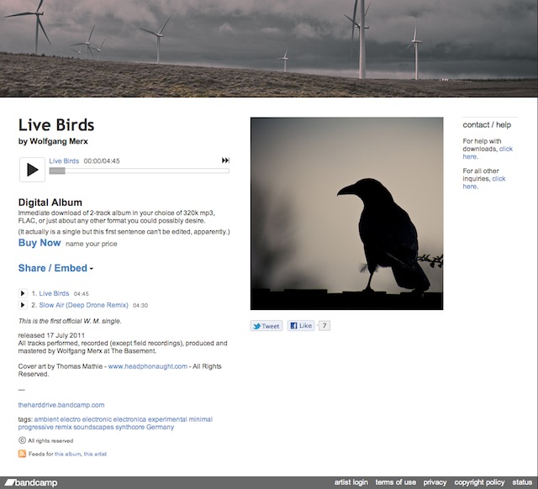
Task: Select the synthcore tag
Action: 129,428
